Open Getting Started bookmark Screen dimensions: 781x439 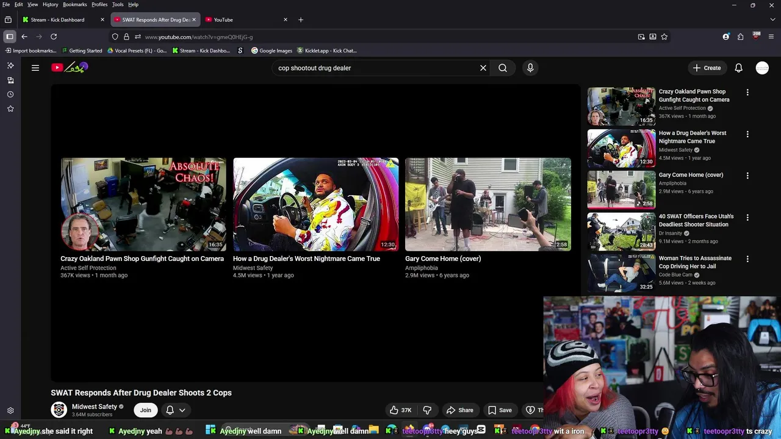point(82,51)
